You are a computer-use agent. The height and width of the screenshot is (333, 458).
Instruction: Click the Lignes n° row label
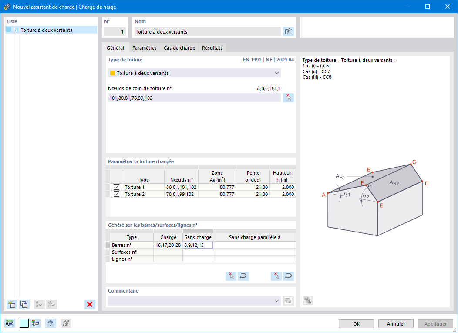click(x=132, y=259)
